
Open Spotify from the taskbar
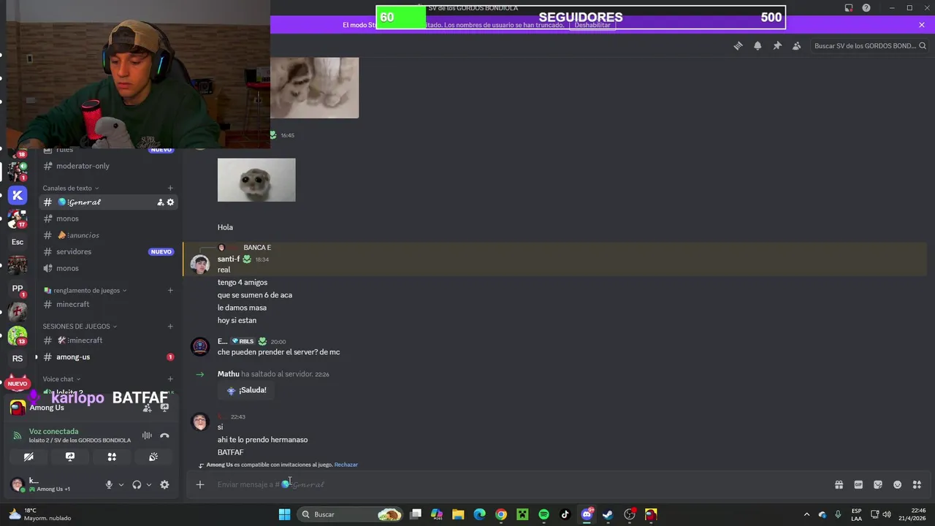(543, 514)
